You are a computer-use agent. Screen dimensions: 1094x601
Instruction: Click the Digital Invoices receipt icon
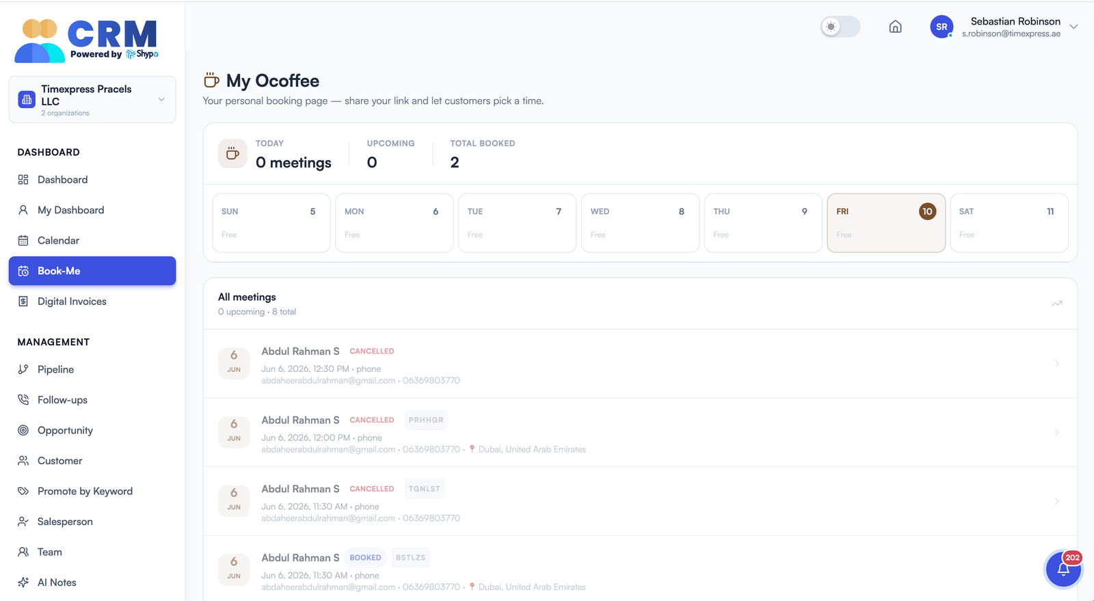tap(23, 302)
